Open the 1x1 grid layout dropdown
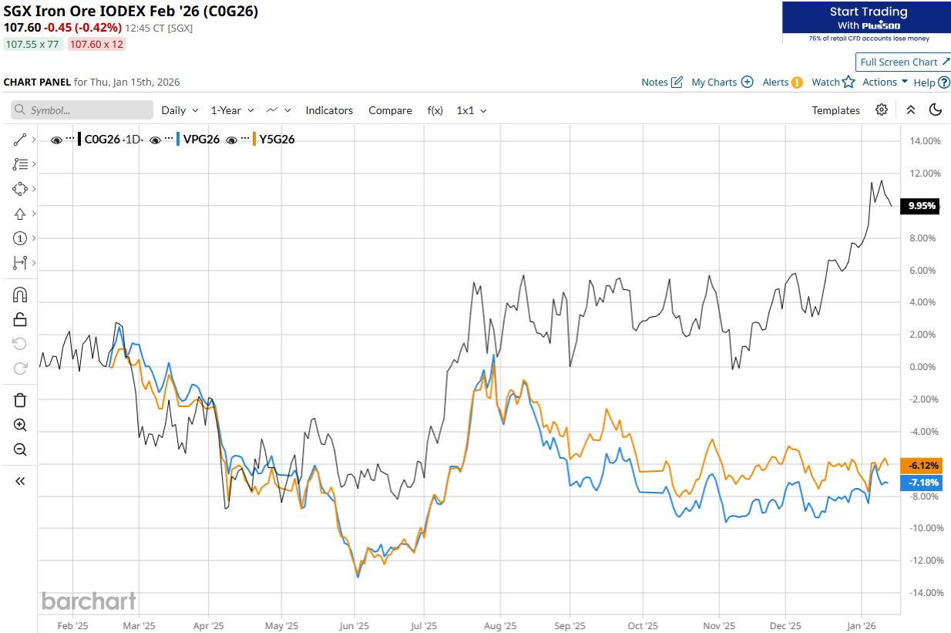951x633 pixels. click(x=472, y=110)
